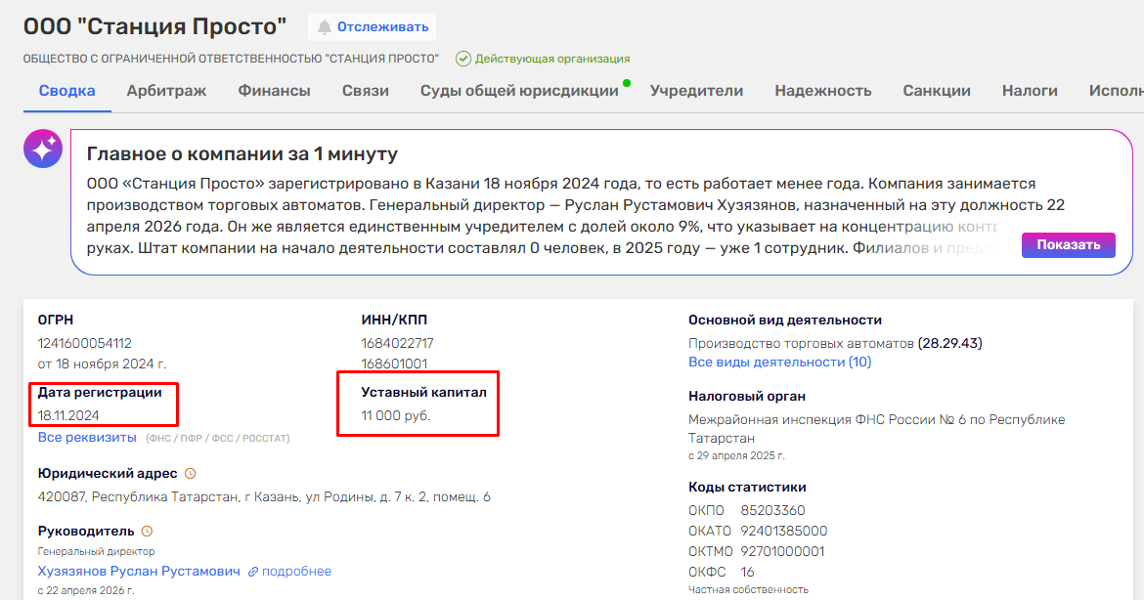Click the Показать button
Viewport: 1144px width, 600px height.
(1068, 245)
